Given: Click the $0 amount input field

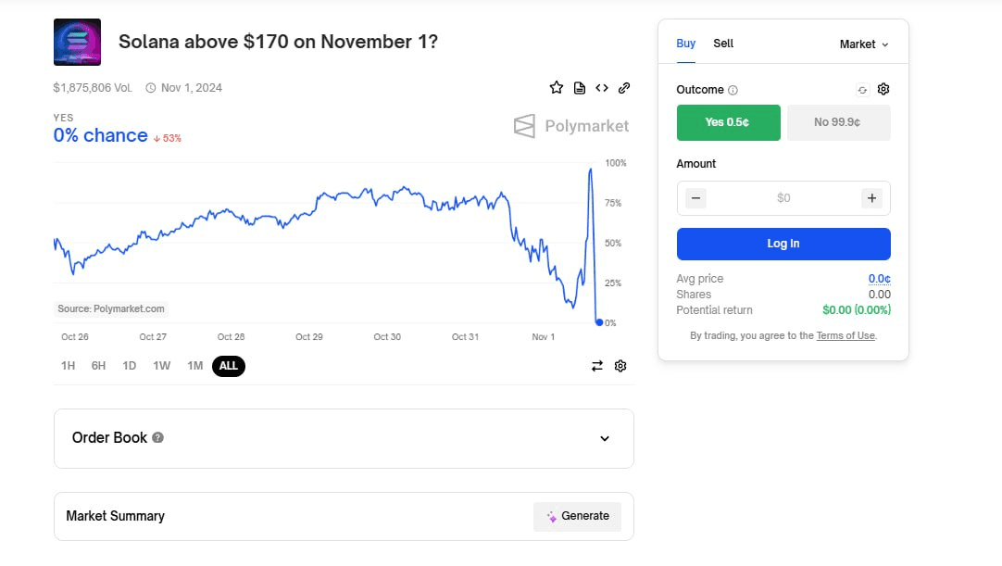Looking at the screenshot, I should tap(783, 198).
